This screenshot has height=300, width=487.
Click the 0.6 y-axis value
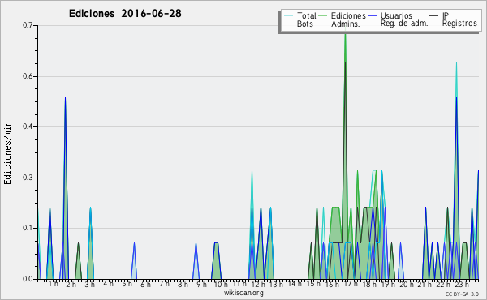click(28, 76)
